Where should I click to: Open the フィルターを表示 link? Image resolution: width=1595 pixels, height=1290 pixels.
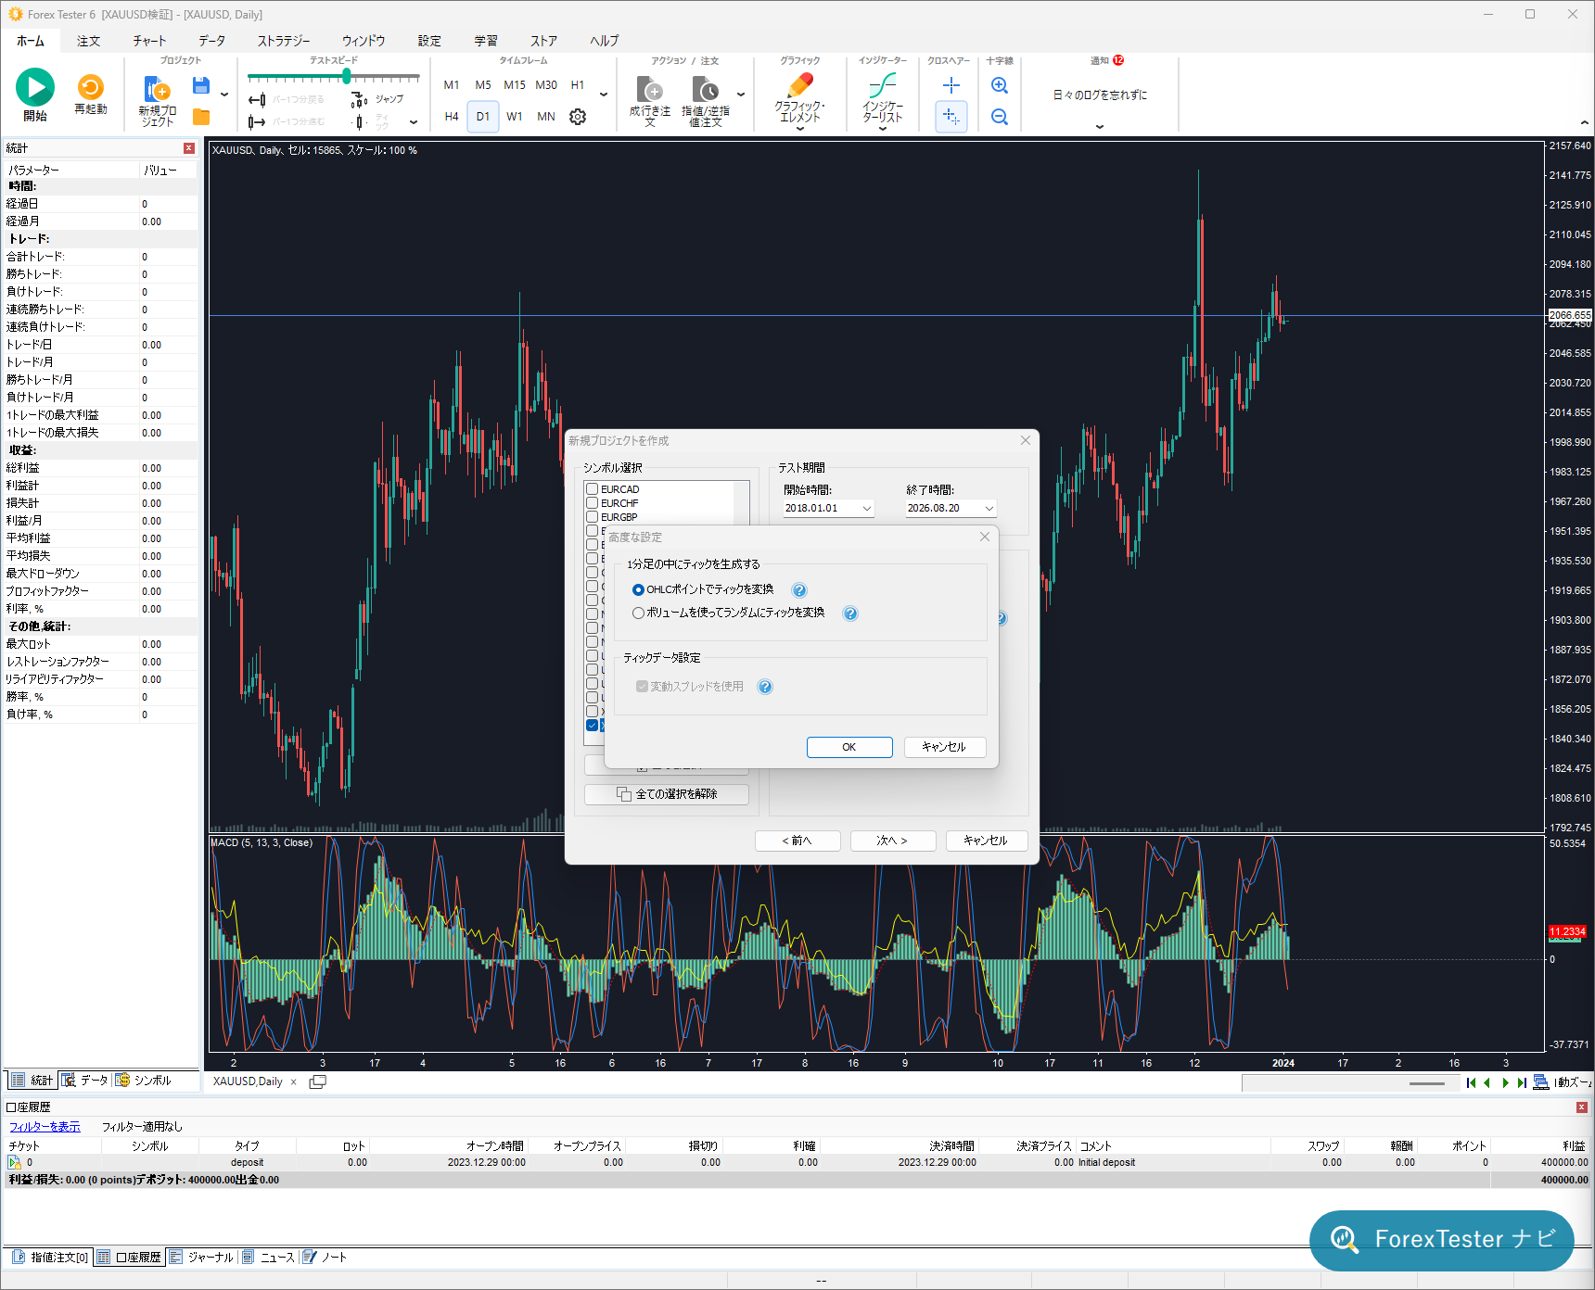tap(45, 1127)
